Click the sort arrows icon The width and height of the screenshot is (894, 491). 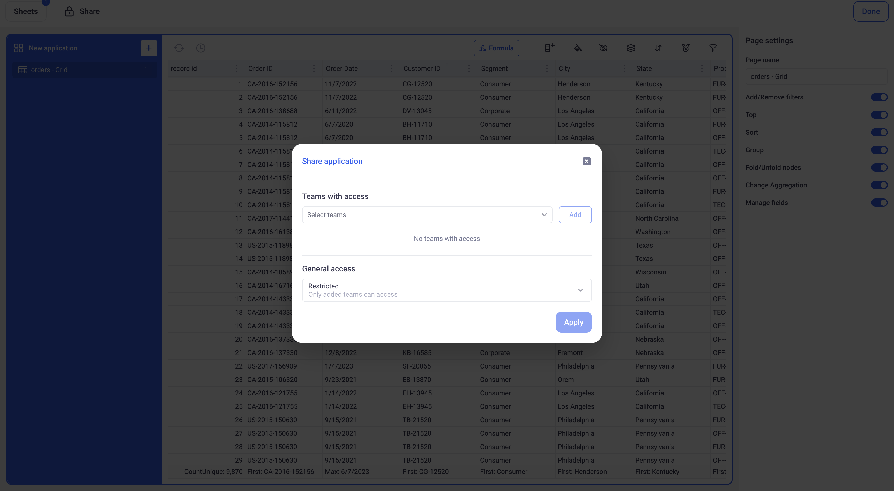[658, 48]
